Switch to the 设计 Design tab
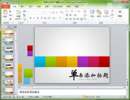This screenshot has height=100, width=130. 31,6
